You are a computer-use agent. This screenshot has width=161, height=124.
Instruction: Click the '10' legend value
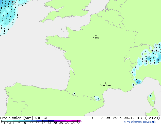(32, 123)
